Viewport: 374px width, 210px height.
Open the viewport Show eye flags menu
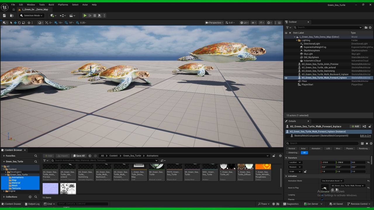(x=254, y=23)
